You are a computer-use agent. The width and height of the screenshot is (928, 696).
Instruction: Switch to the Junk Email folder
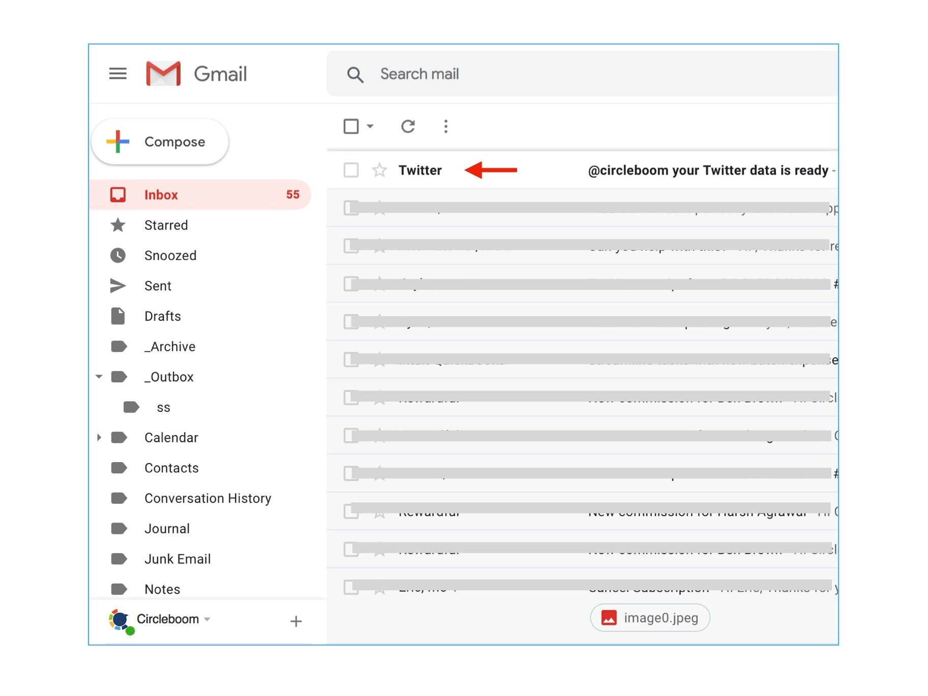point(177,559)
